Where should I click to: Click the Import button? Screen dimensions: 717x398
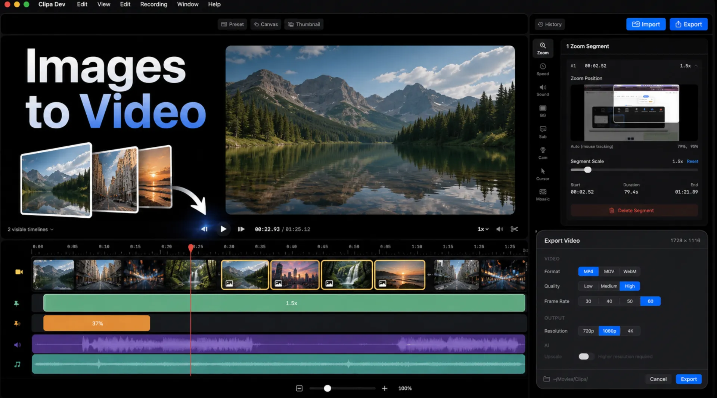(646, 24)
